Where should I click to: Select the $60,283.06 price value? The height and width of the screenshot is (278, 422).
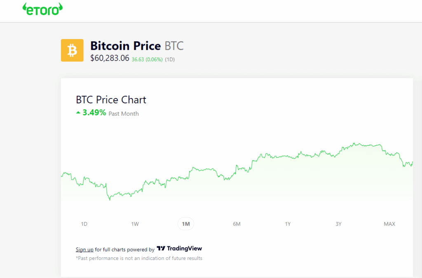pyautogui.click(x=110, y=58)
